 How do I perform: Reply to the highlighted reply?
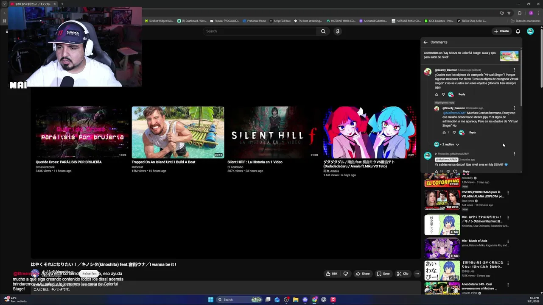(x=472, y=133)
